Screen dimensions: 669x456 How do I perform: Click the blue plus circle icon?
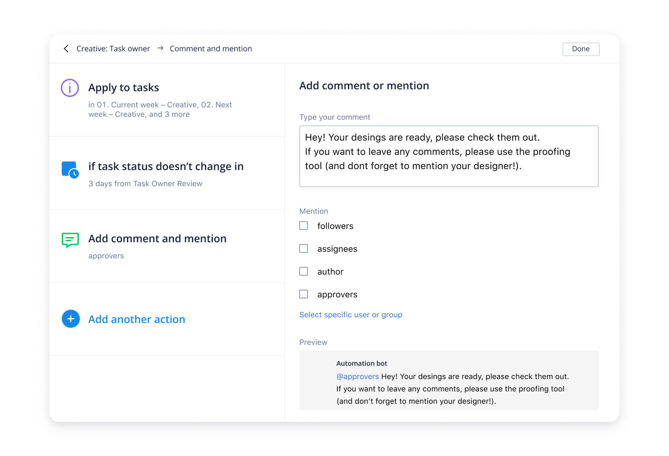[x=71, y=319]
